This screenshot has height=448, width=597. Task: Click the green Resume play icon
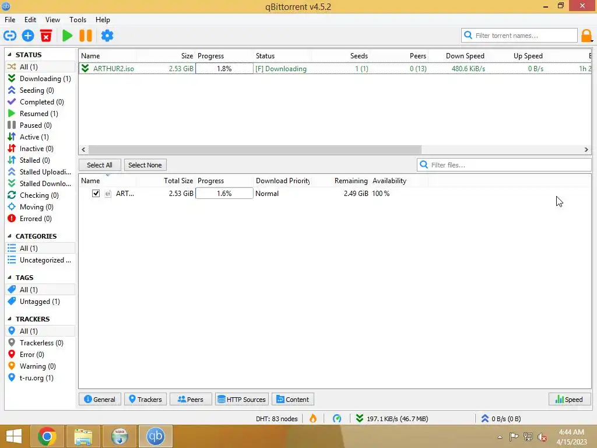click(68, 36)
